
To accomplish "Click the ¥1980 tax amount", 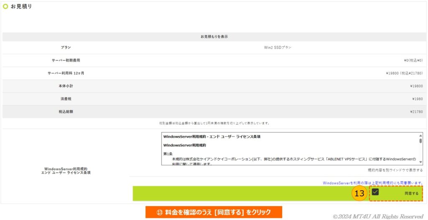I will point(418,99).
